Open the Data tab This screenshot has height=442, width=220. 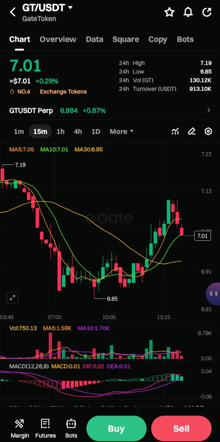click(95, 39)
